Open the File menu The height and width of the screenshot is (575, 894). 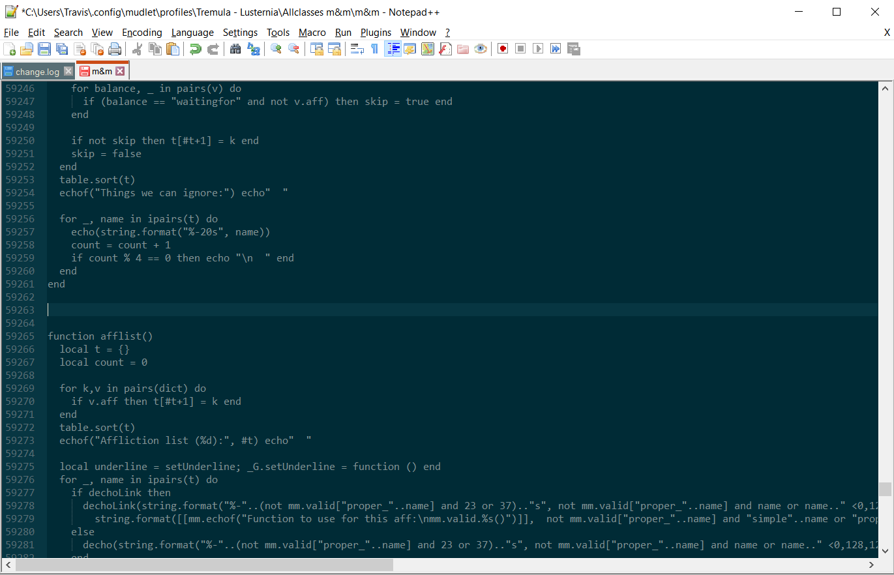[x=11, y=33]
